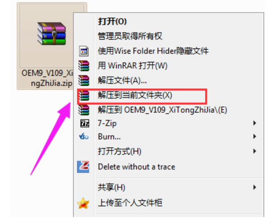This screenshot has height=219, width=272.
Task: Click WinRAR icon beside 用 WinRAR 打开(W)
Action: point(84,66)
